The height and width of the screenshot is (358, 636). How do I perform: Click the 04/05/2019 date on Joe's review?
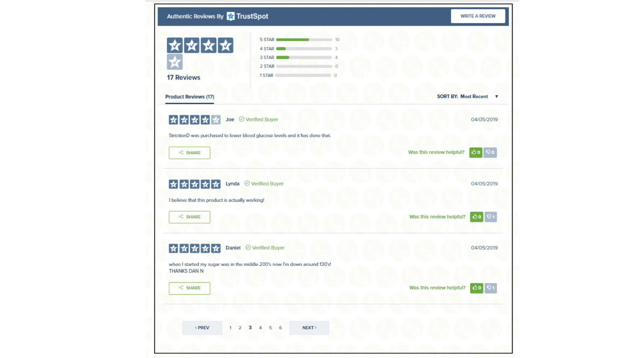point(484,119)
